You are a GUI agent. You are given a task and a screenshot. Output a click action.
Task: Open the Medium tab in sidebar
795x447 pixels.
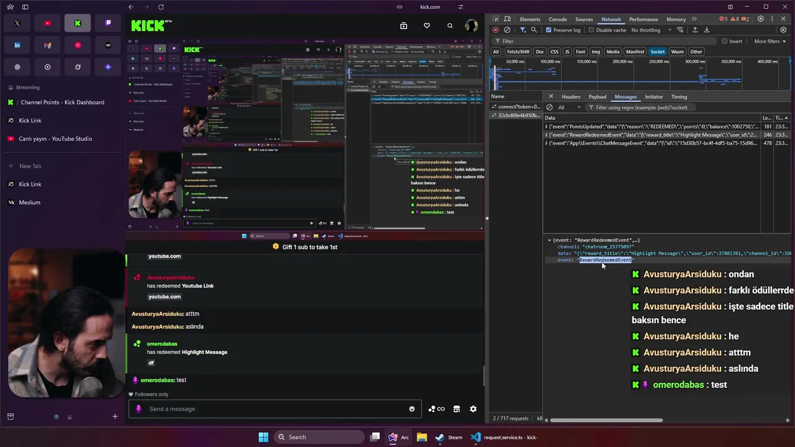(63, 202)
